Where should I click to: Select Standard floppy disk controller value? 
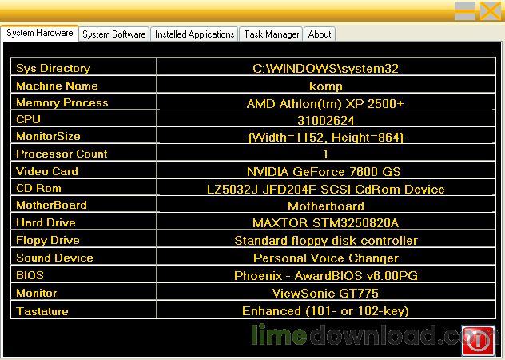[x=325, y=239]
